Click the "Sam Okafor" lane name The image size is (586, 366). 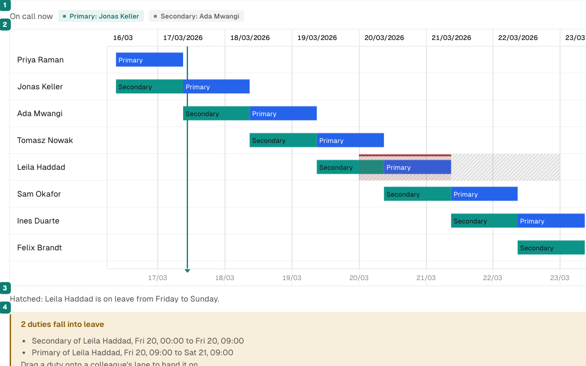(x=40, y=194)
